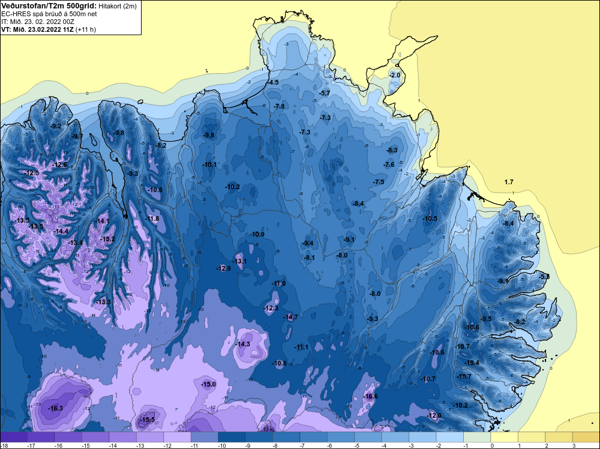Click the '-10.9' temperature label
Image resolution: width=600 pixels, height=449 pixels.
tap(257, 234)
